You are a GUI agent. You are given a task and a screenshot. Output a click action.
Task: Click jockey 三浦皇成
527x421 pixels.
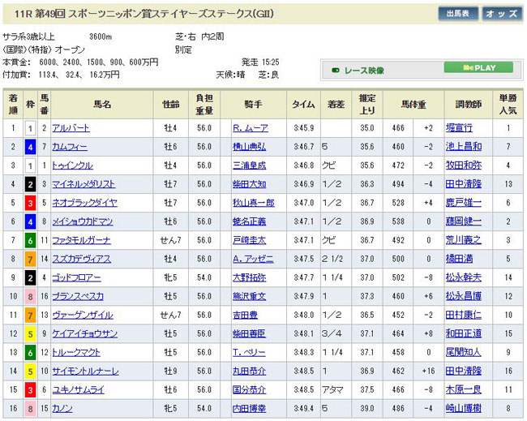click(x=247, y=165)
